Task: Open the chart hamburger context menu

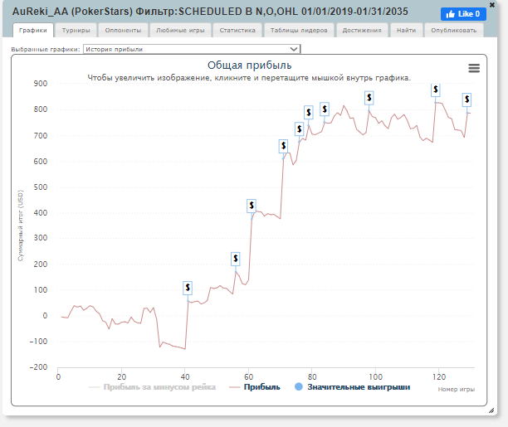Action: (474, 68)
